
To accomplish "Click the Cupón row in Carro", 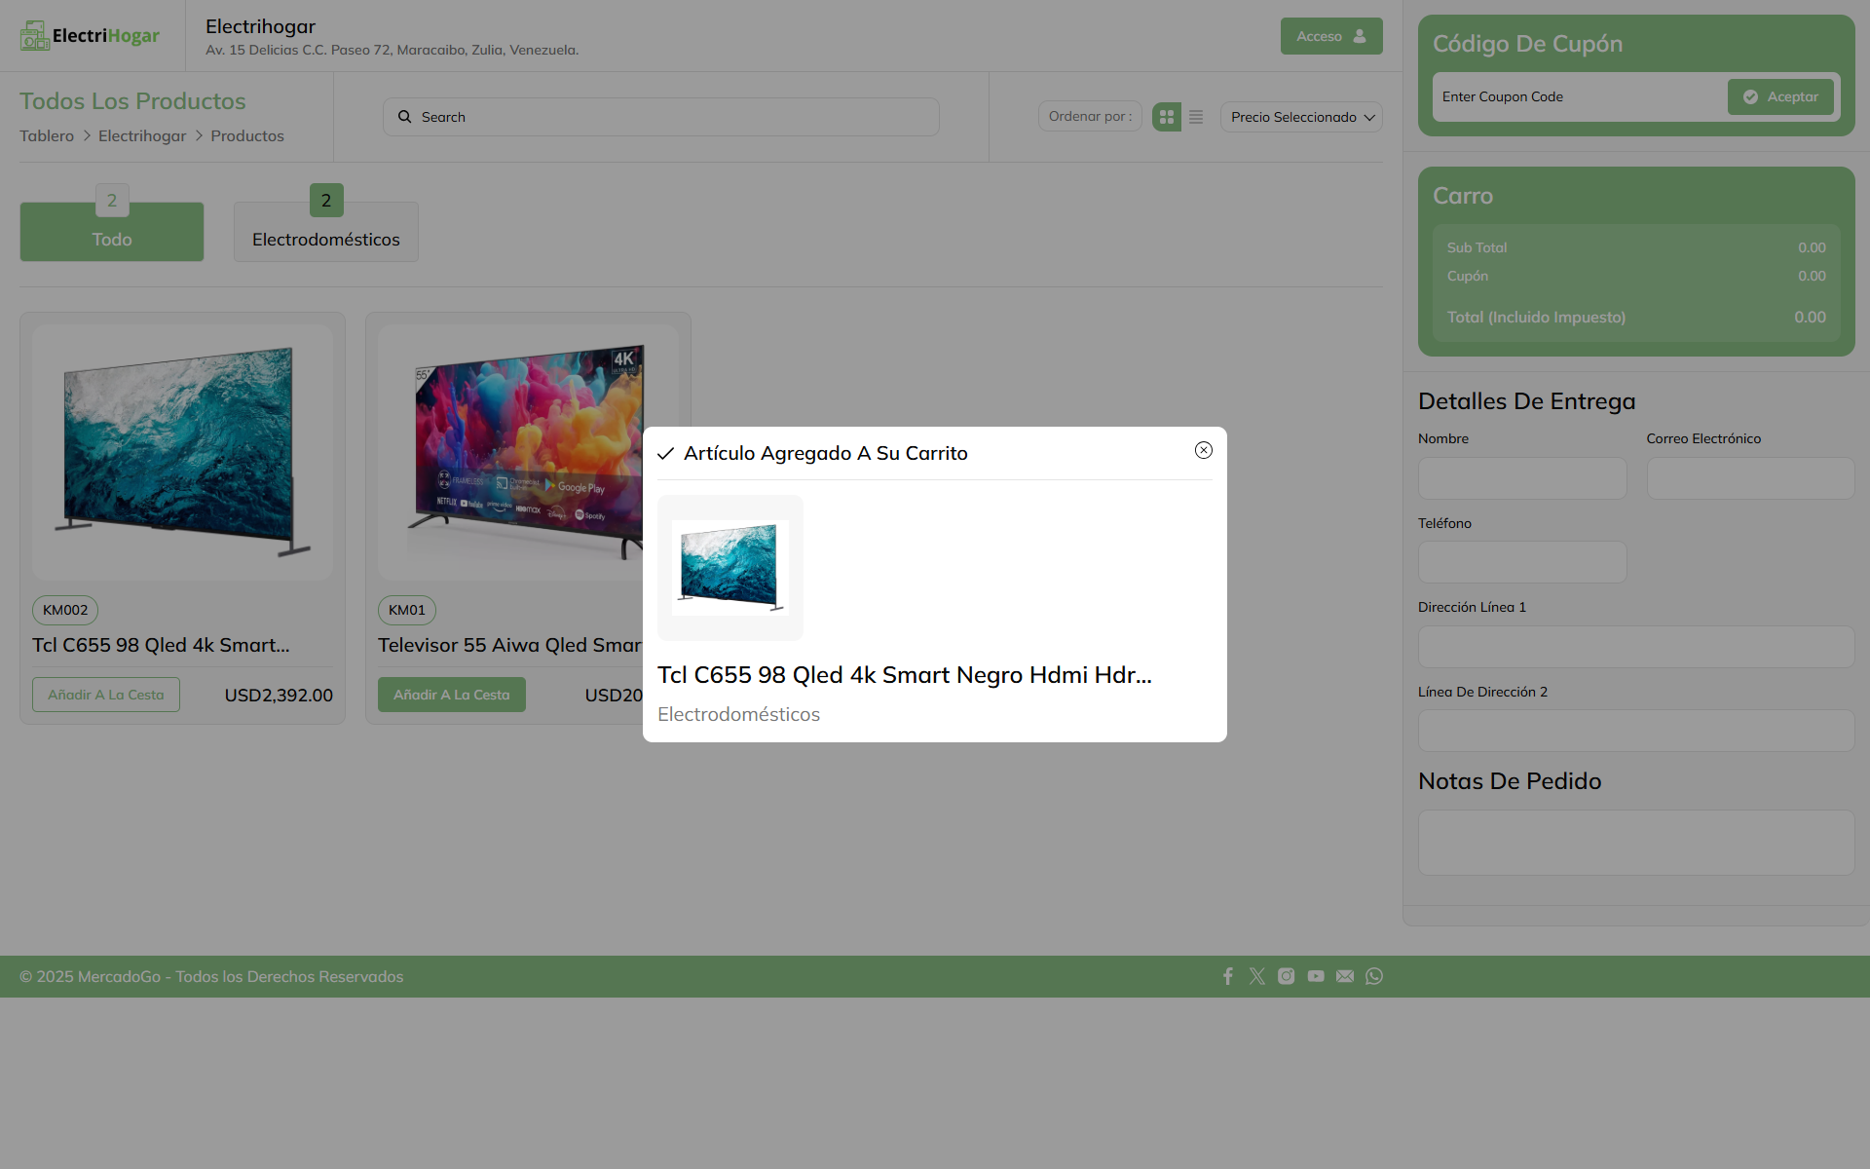I will (1636, 276).
